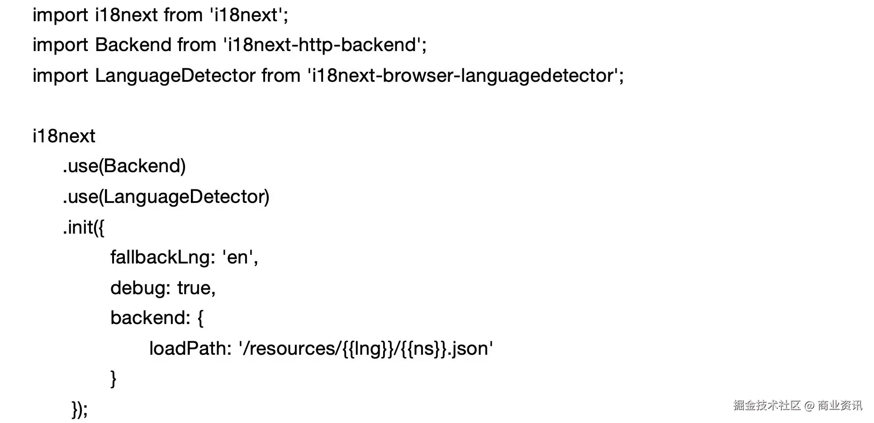Click the standalone i18next identifier line
The image size is (874, 423).
64,136
